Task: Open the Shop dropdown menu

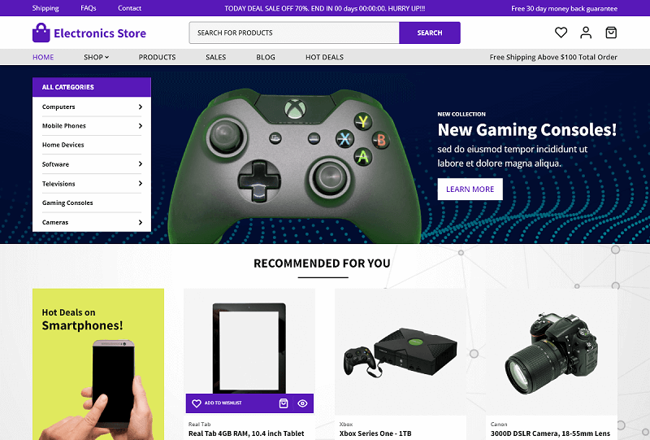Action: [96, 57]
